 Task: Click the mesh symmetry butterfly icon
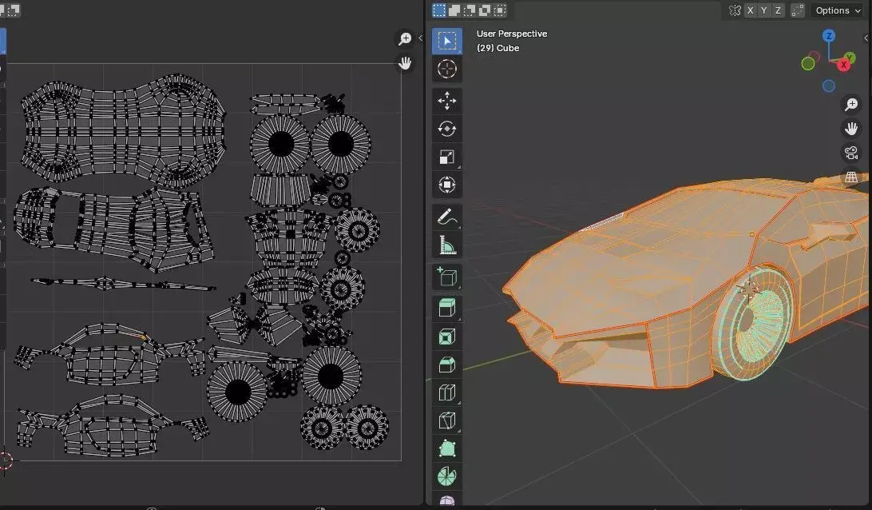pyautogui.click(x=735, y=10)
